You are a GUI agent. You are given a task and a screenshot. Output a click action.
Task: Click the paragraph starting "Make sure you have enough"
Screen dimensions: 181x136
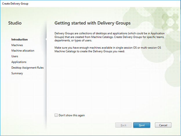(x=108, y=49)
